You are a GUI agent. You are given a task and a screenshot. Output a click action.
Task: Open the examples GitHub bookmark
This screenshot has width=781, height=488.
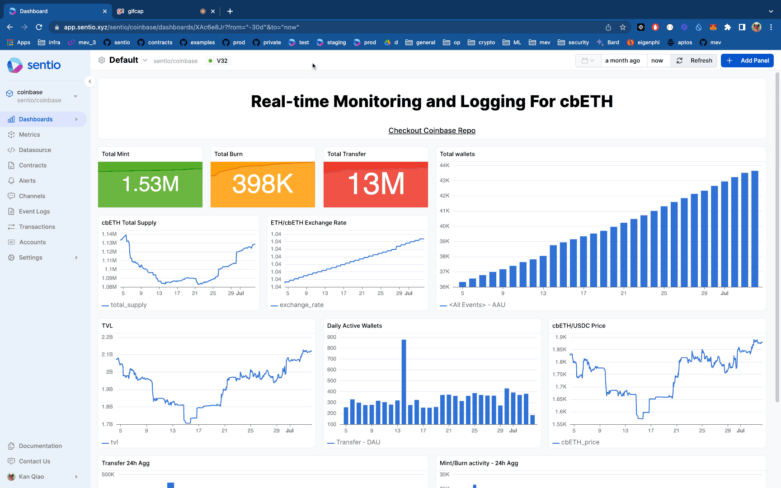tap(198, 42)
